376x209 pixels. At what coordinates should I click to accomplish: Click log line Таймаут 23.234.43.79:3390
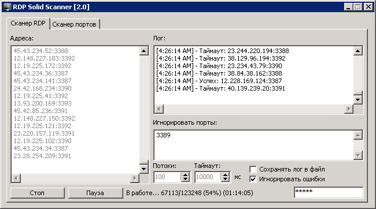click(219, 66)
